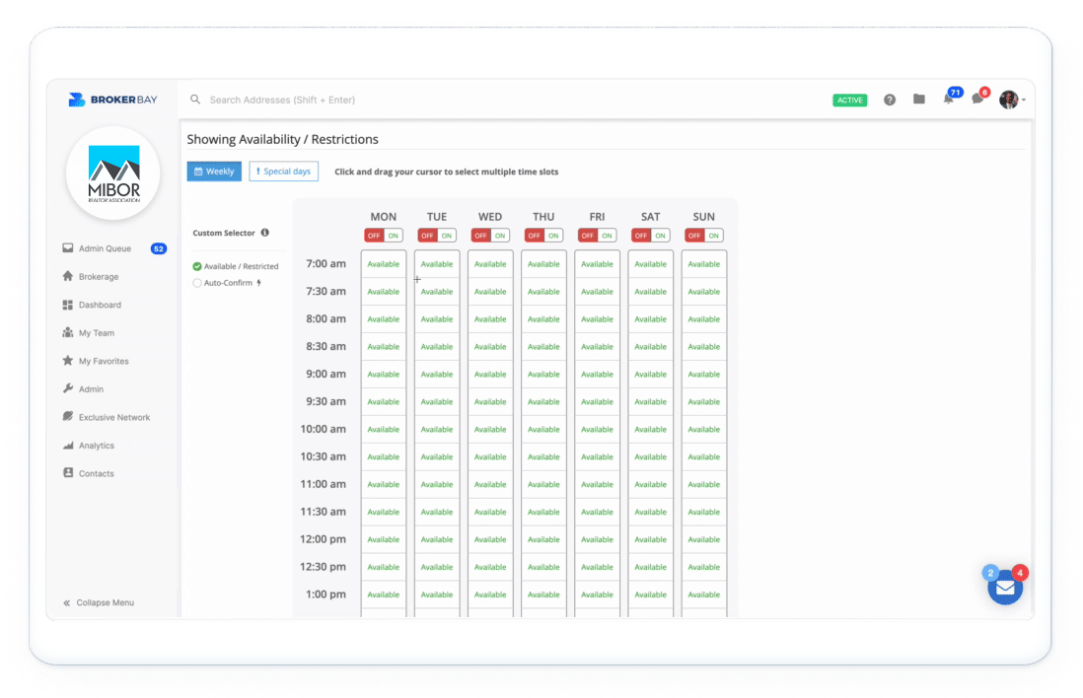This screenshot has height=698, width=1083.
Task: Click the user profile avatar
Action: coord(1008,100)
